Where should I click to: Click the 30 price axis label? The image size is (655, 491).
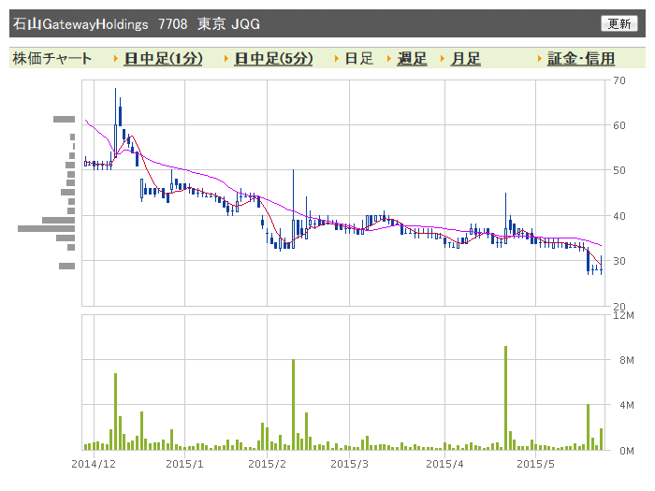coord(619,261)
